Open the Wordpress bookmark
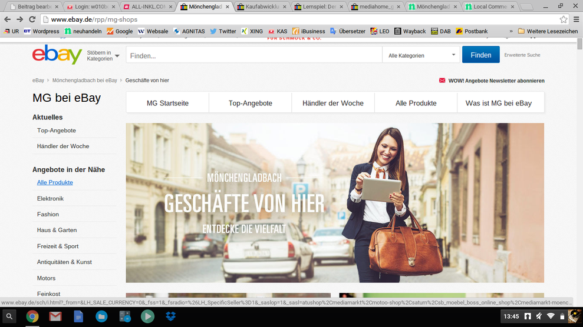The image size is (583, 327). pyautogui.click(x=42, y=31)
